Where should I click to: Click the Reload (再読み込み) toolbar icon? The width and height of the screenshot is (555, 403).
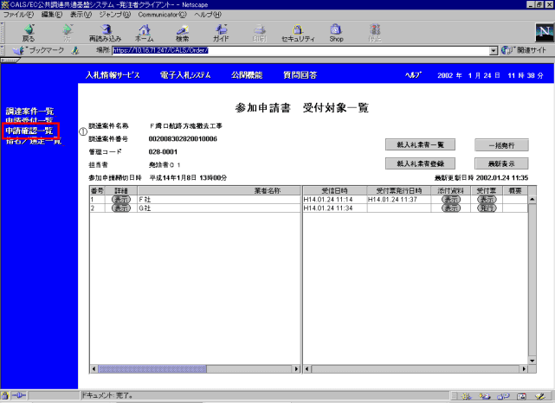105,32
